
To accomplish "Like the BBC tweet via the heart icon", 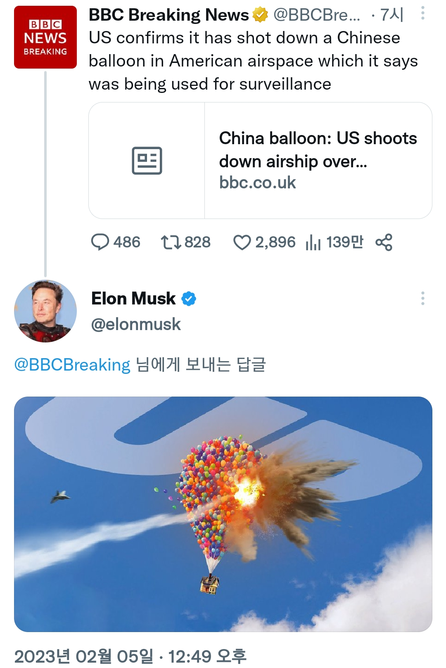I will (242, 242).
